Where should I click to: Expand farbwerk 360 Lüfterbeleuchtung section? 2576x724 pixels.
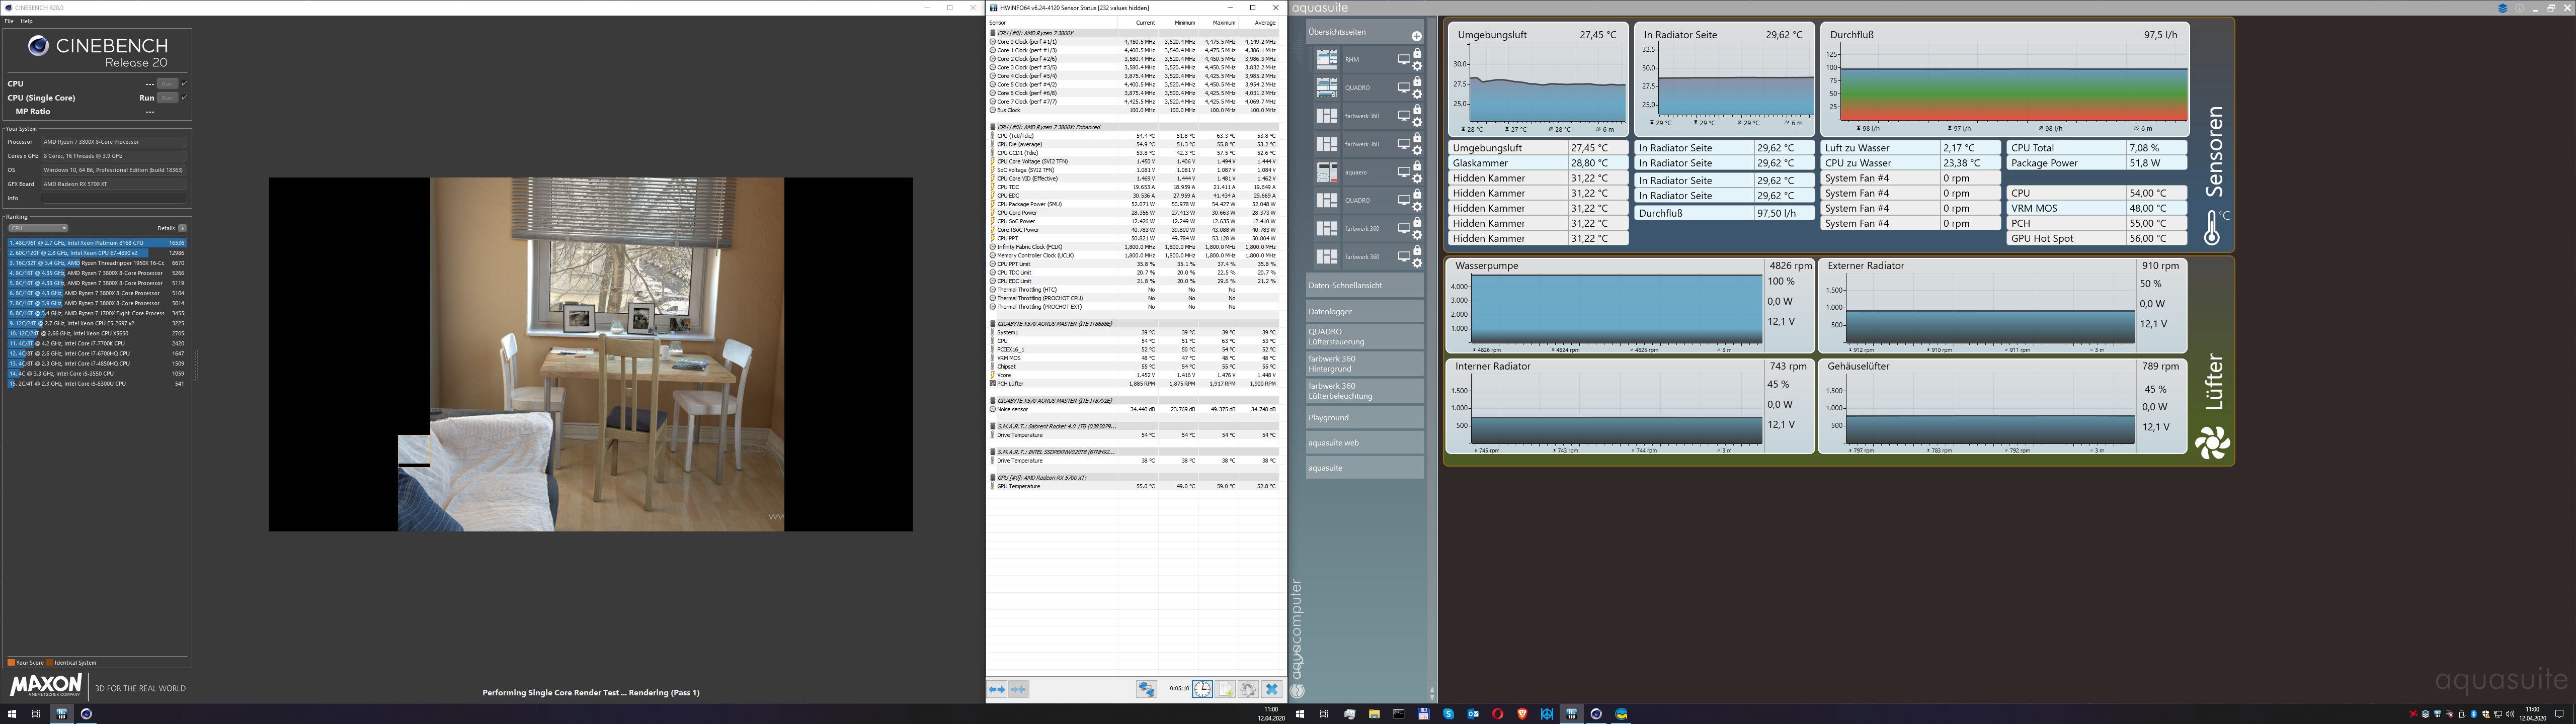pos(1364,390)
